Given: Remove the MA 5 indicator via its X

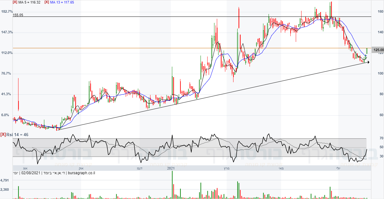Looking at the screenshot, I should [15, 2].
